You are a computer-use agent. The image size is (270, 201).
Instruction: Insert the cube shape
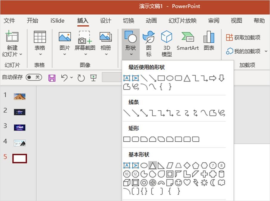click(127, 183)
